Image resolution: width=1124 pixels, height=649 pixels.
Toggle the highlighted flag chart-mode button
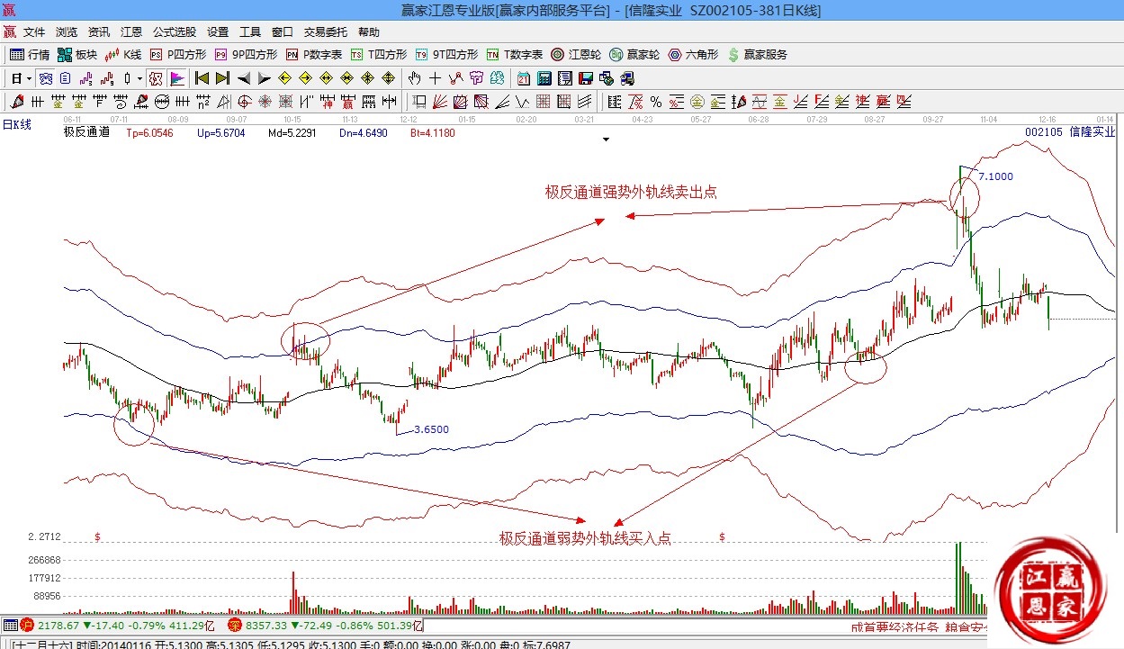click(176, 78)
